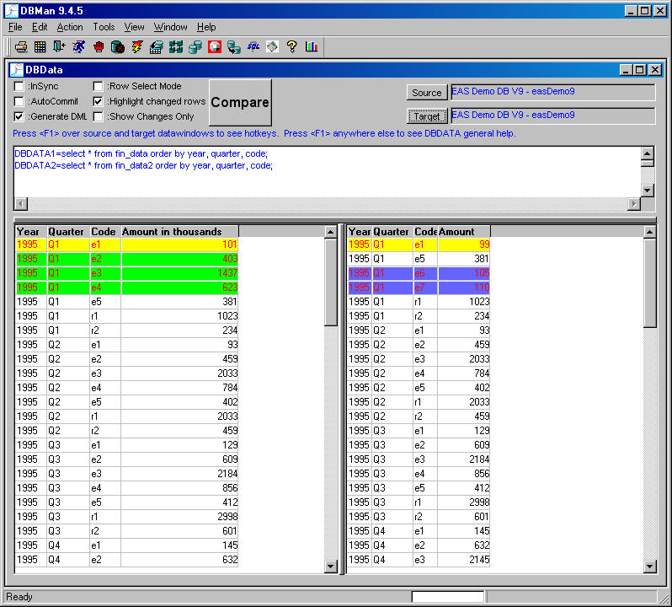The width and height of the screenshot is (672, 607).
Task: Click the SQL toolbar icon
Action: click(253, 47)
